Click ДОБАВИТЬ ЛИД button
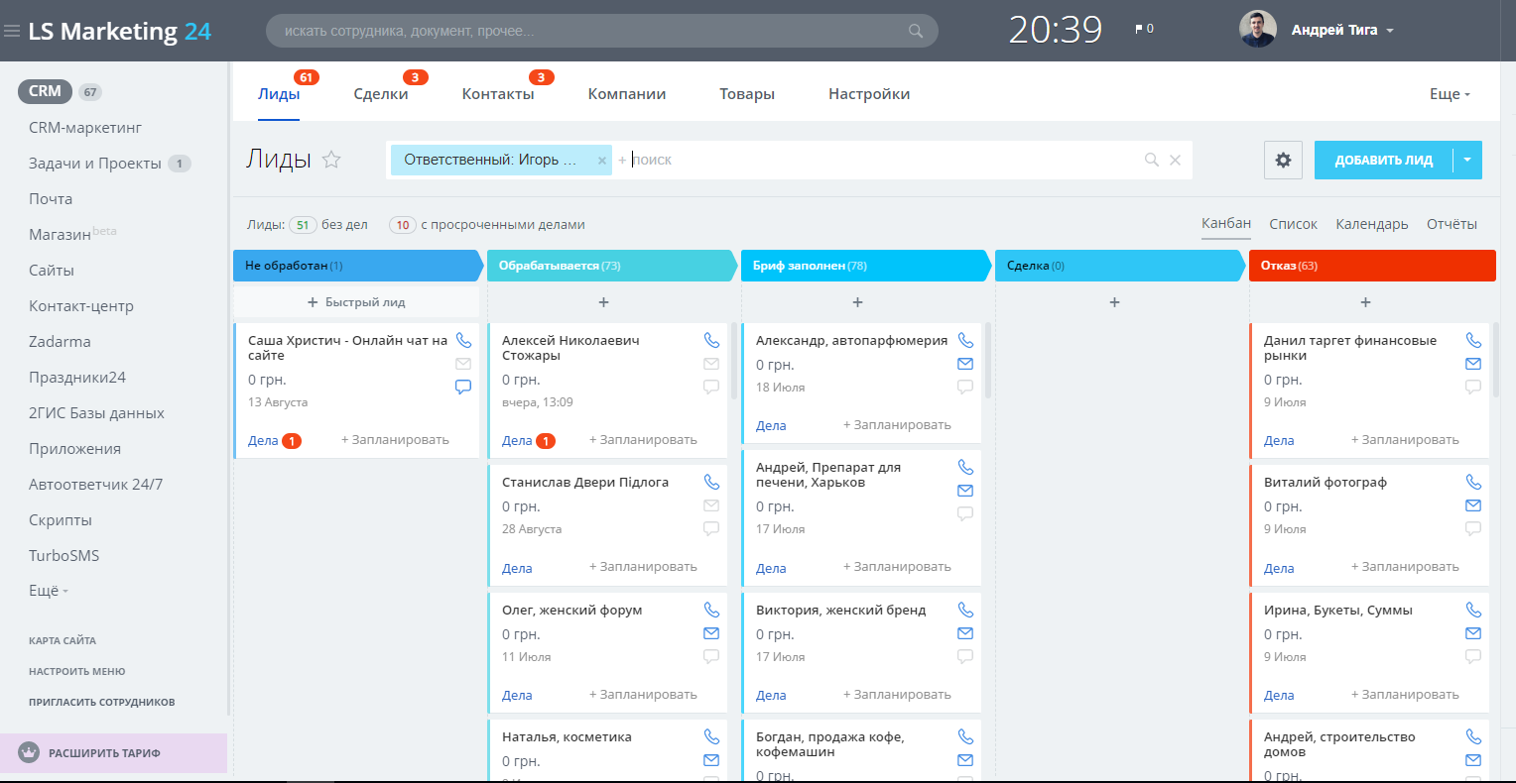 tap(1383, 161)
